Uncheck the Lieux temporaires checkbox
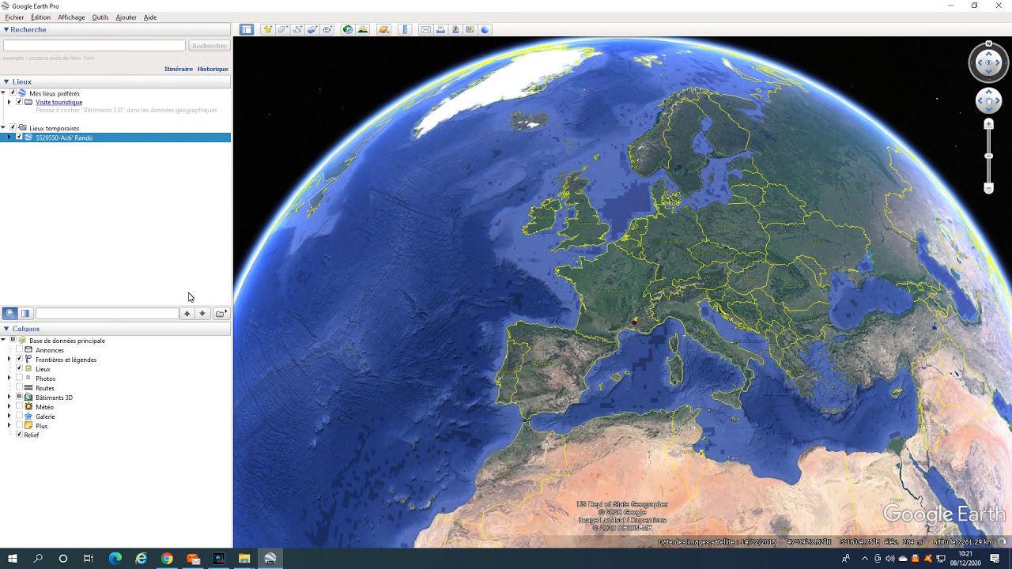Image resolution: width=1012 pixels, height=569 pixels. [x=13, y=128]
